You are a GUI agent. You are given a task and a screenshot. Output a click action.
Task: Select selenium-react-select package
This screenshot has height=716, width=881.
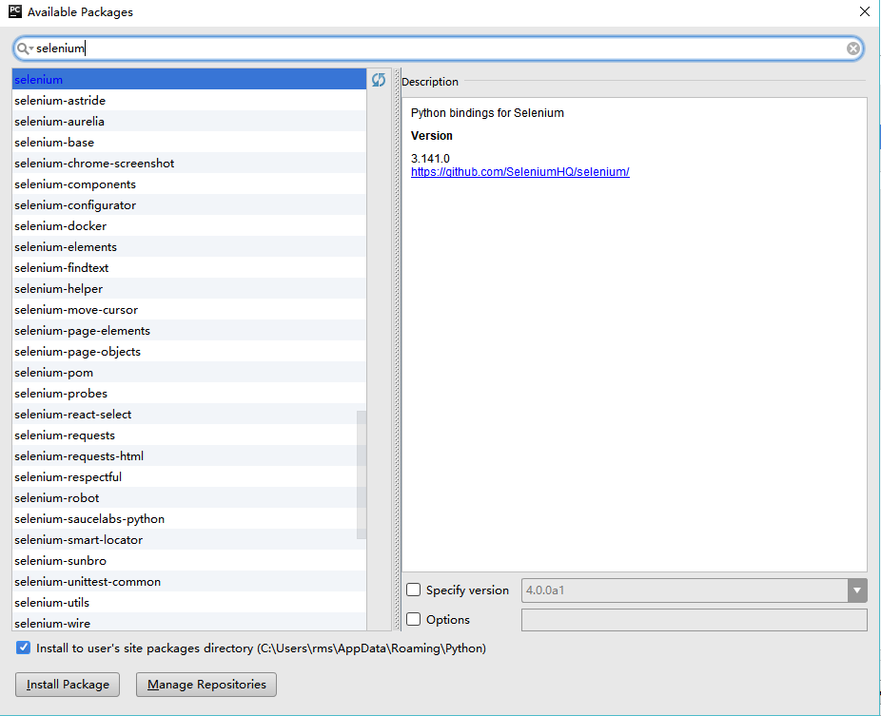click(189, 415)
